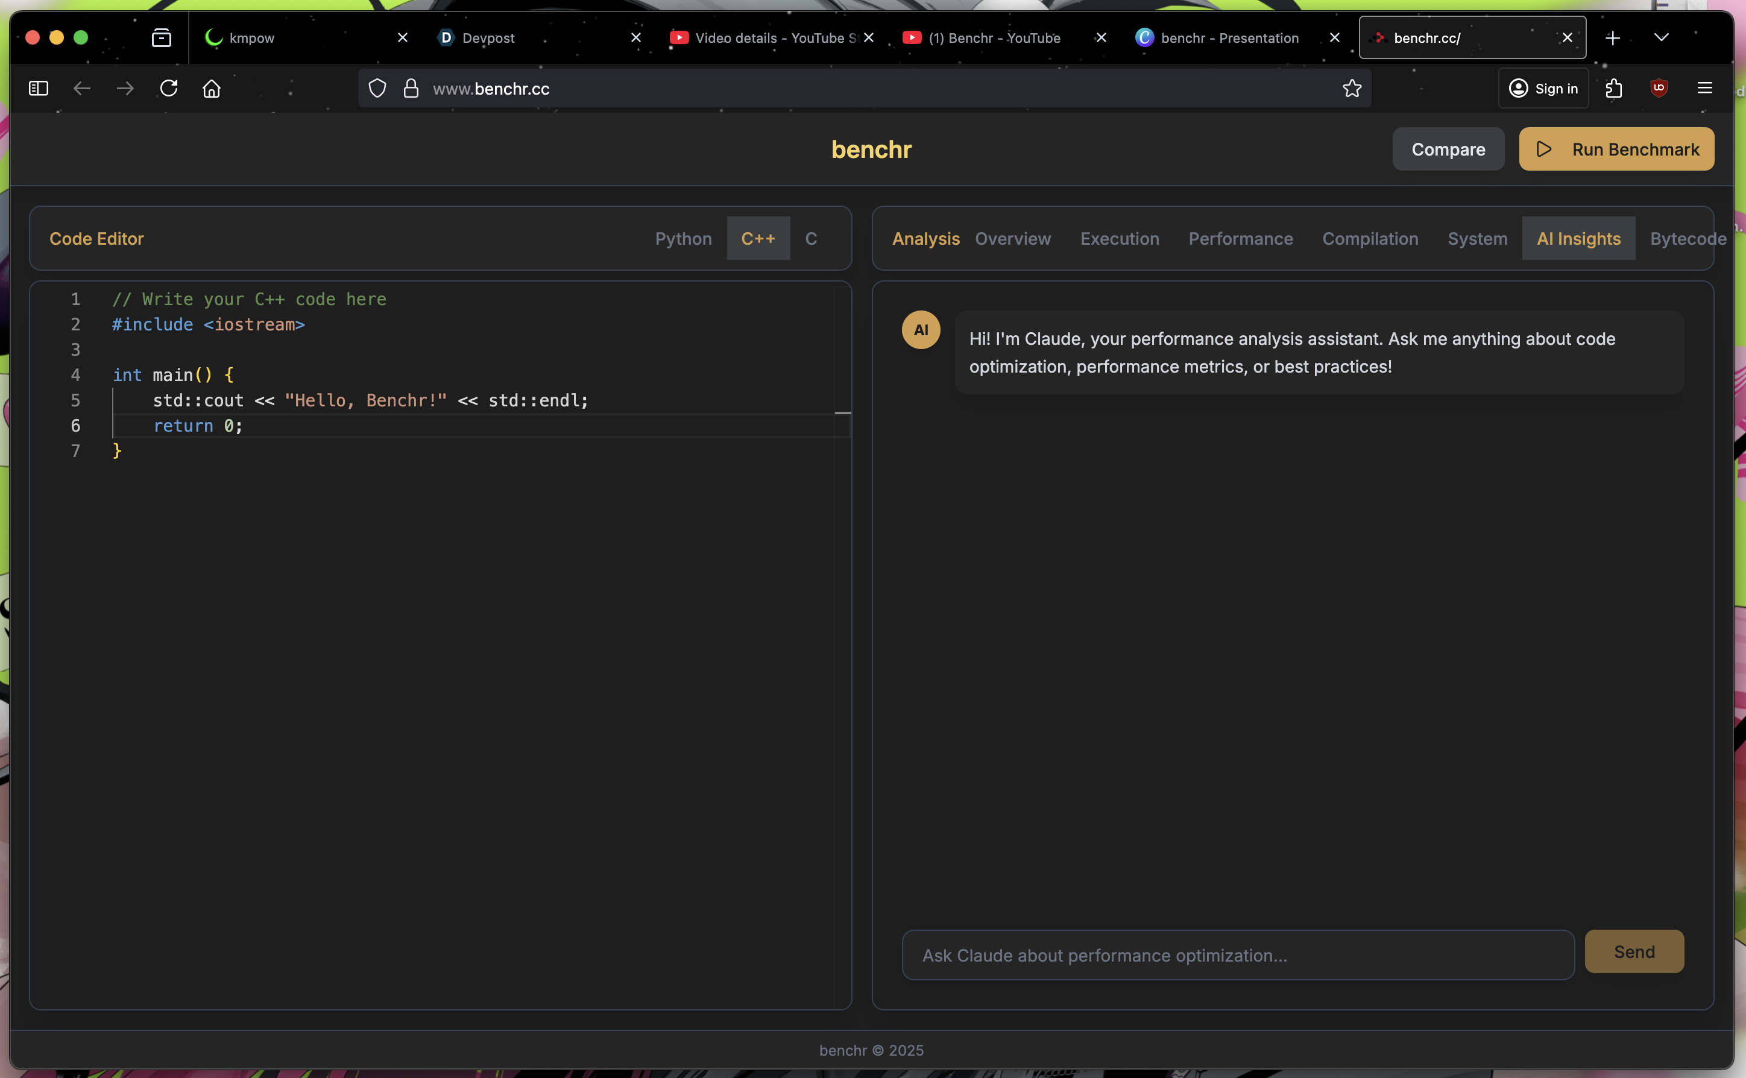Switch editor language to Python
Viewport: 1746px width, 1078px height.
(x=683, y=239)
